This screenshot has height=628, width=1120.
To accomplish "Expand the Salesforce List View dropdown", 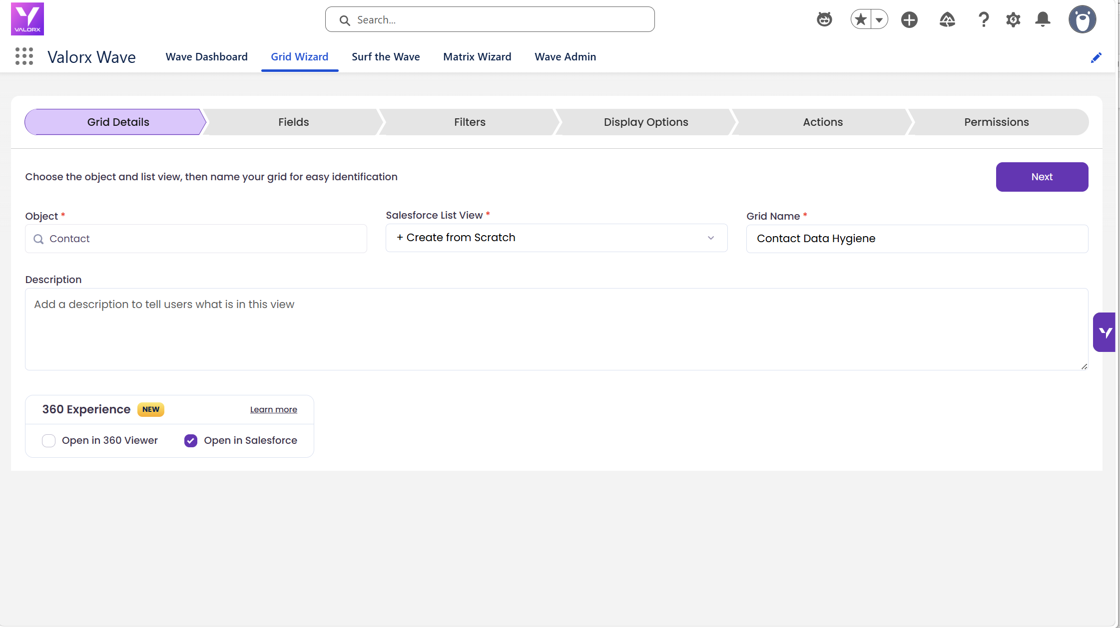I will tap(557, 238).
